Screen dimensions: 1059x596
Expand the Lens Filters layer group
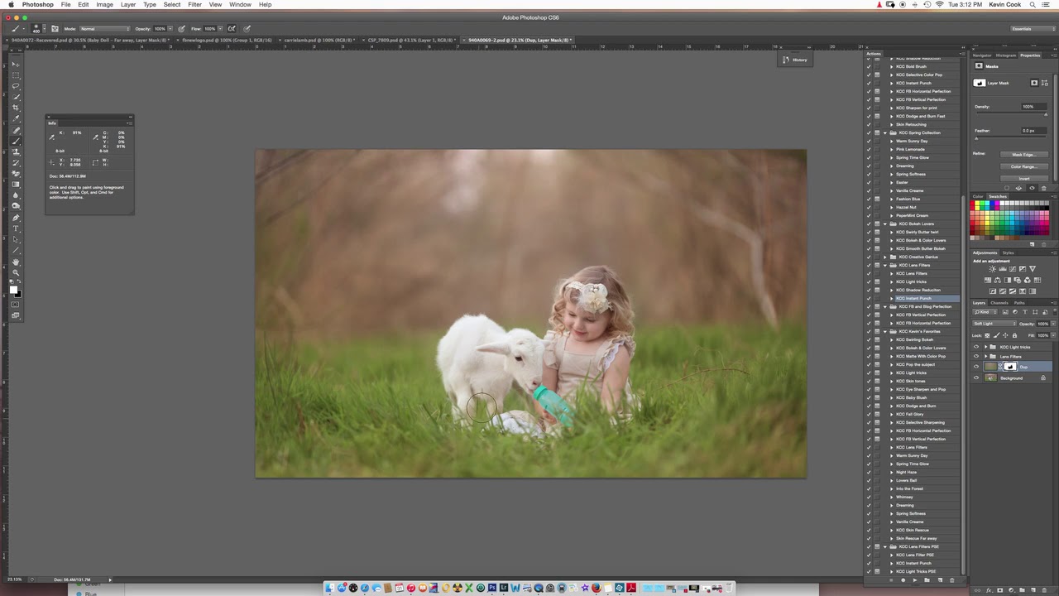[985, 357]
